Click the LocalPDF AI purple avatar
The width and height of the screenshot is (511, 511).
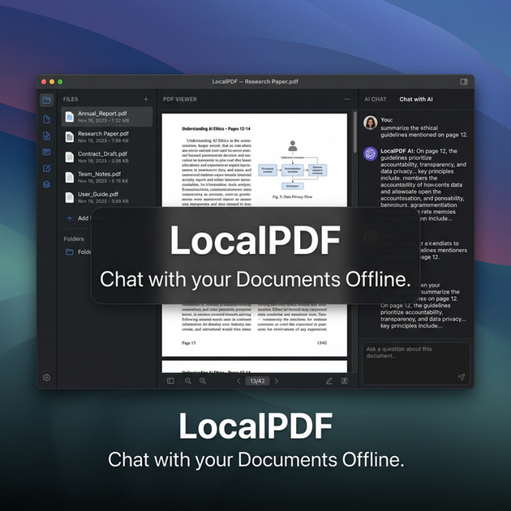coord(370,153)
